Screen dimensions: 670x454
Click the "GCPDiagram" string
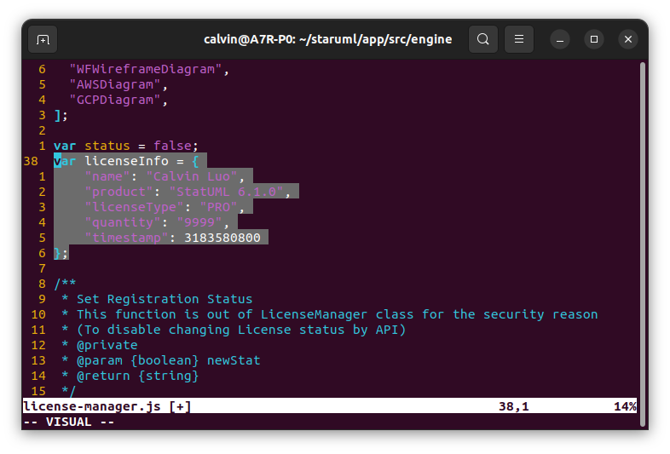coord(115,100)
